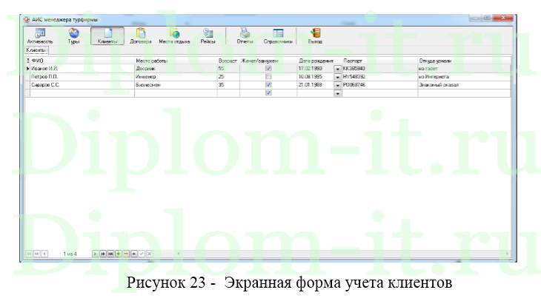Viewport: 541px width, 304px height.
Task: Select the age cell showing 25
Action: tap(228, 76)
